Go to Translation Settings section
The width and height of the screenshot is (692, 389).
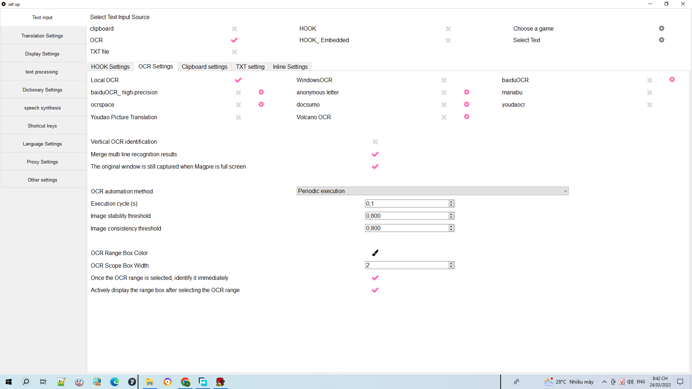point(42,35)
